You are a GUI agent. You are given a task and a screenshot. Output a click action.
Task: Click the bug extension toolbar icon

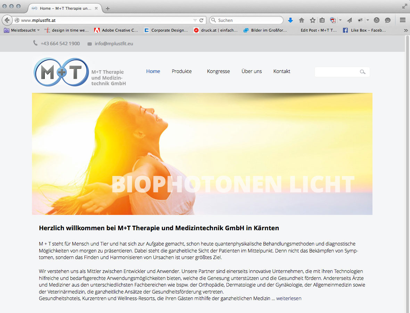click(360, 20)
